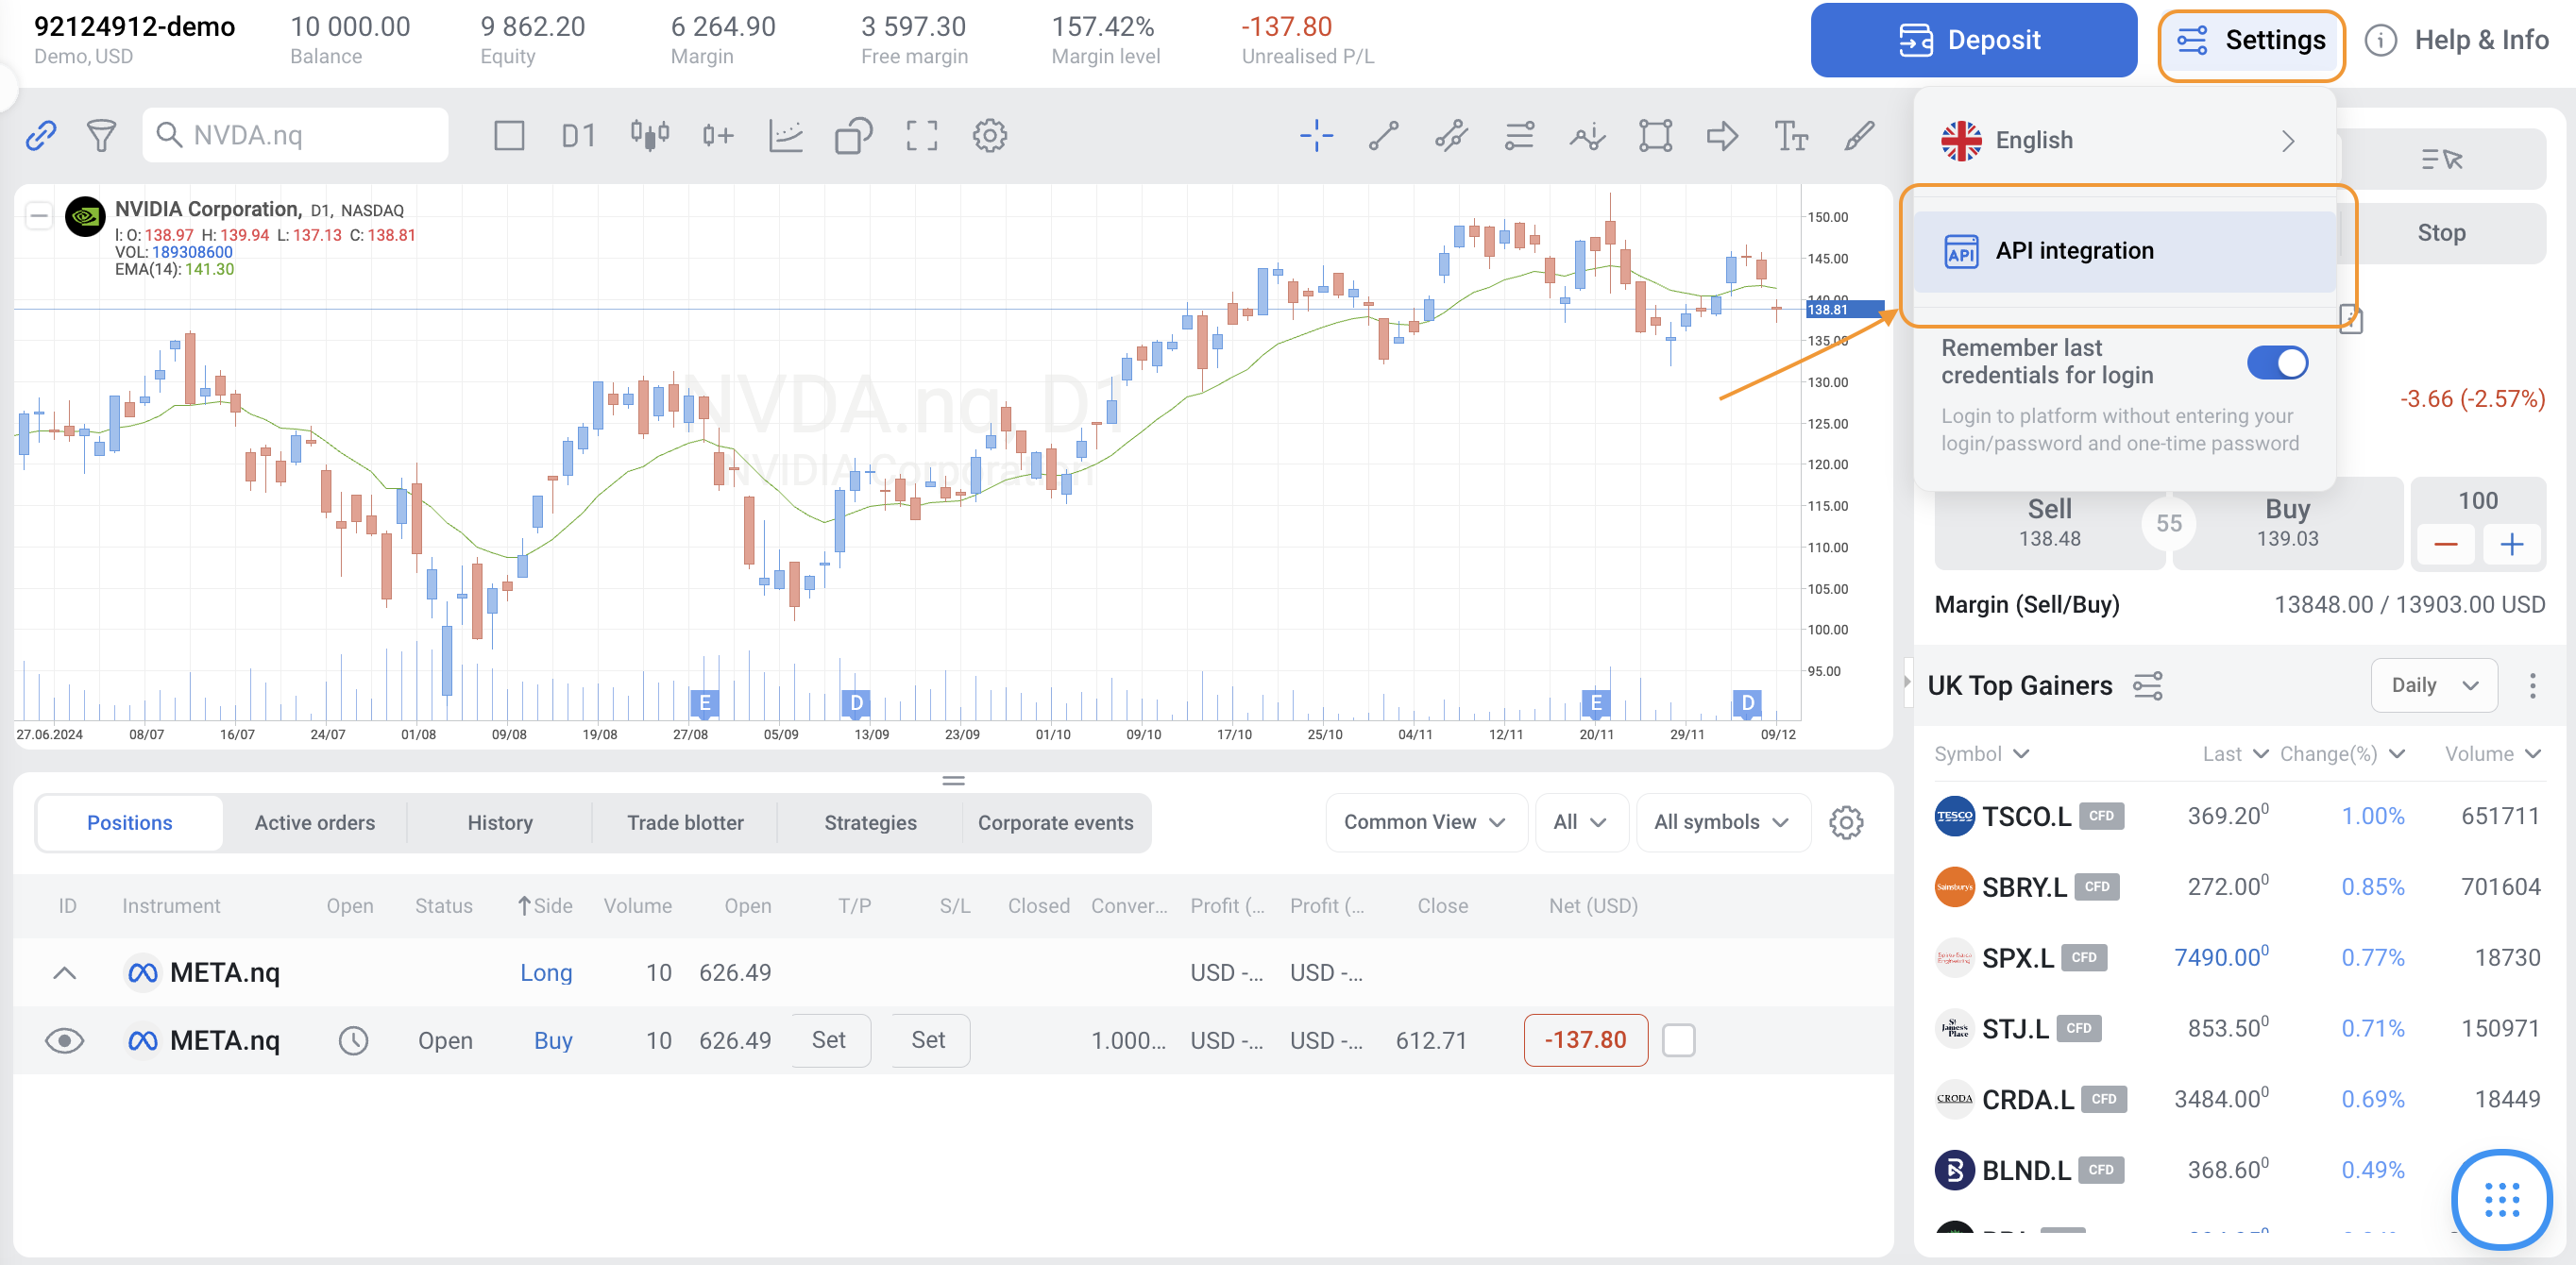The height and width of the screenshot is (1265, 2576).
Task: Expand the Daily period dropdown
Action: pyautogui.click(x=2433, y=685)
